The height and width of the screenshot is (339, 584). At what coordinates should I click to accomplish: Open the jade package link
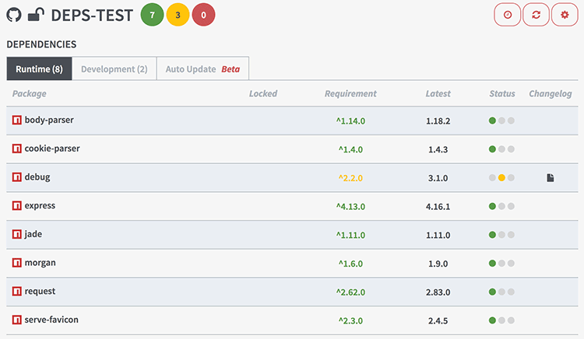click(x=33, y=234)
